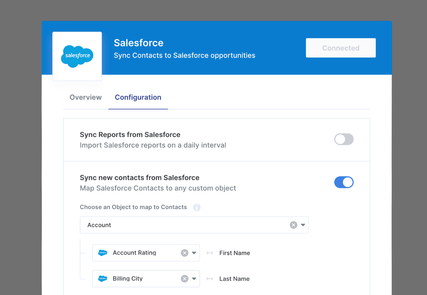
Task: Clear the Account Rating field selection
Action: (184, 253)
